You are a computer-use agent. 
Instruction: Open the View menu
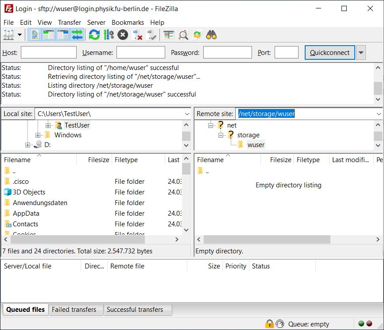pyautogui.click(x=45, y=23)
